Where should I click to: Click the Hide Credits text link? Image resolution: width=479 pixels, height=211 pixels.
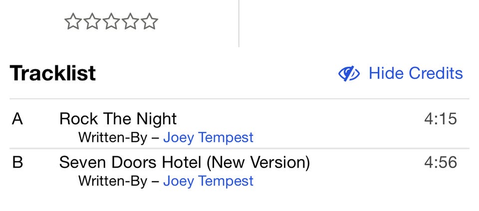pyautogui.click(x=415, y=74)
